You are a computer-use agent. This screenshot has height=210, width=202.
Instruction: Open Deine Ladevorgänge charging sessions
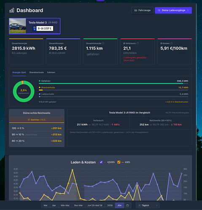pyautogui.click(x=173, y=10)
